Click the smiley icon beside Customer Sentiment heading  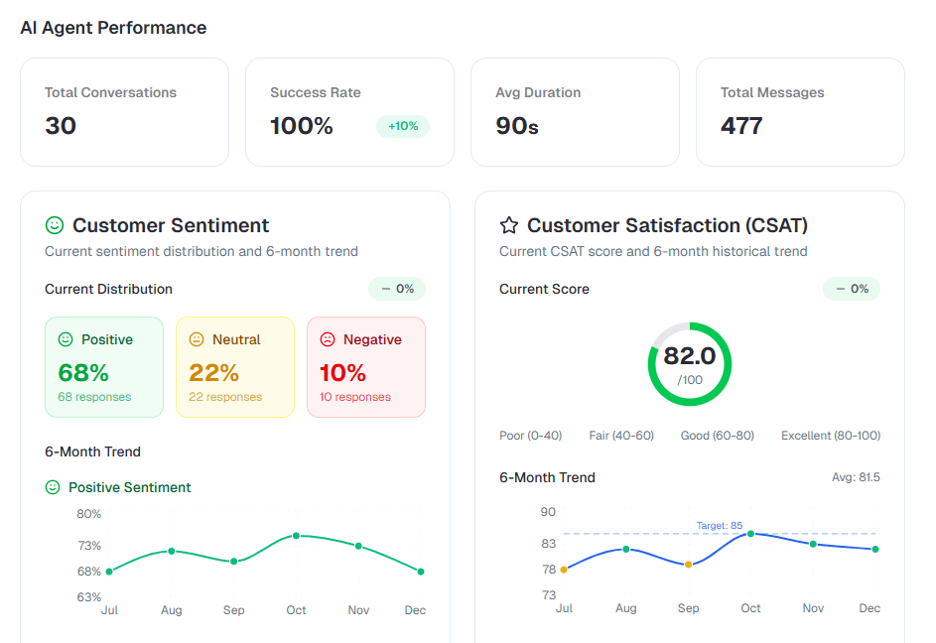(x=56, y=225)
